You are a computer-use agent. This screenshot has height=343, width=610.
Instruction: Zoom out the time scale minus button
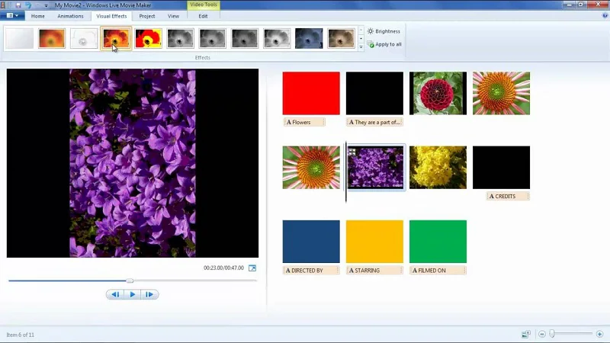(542, 334)
